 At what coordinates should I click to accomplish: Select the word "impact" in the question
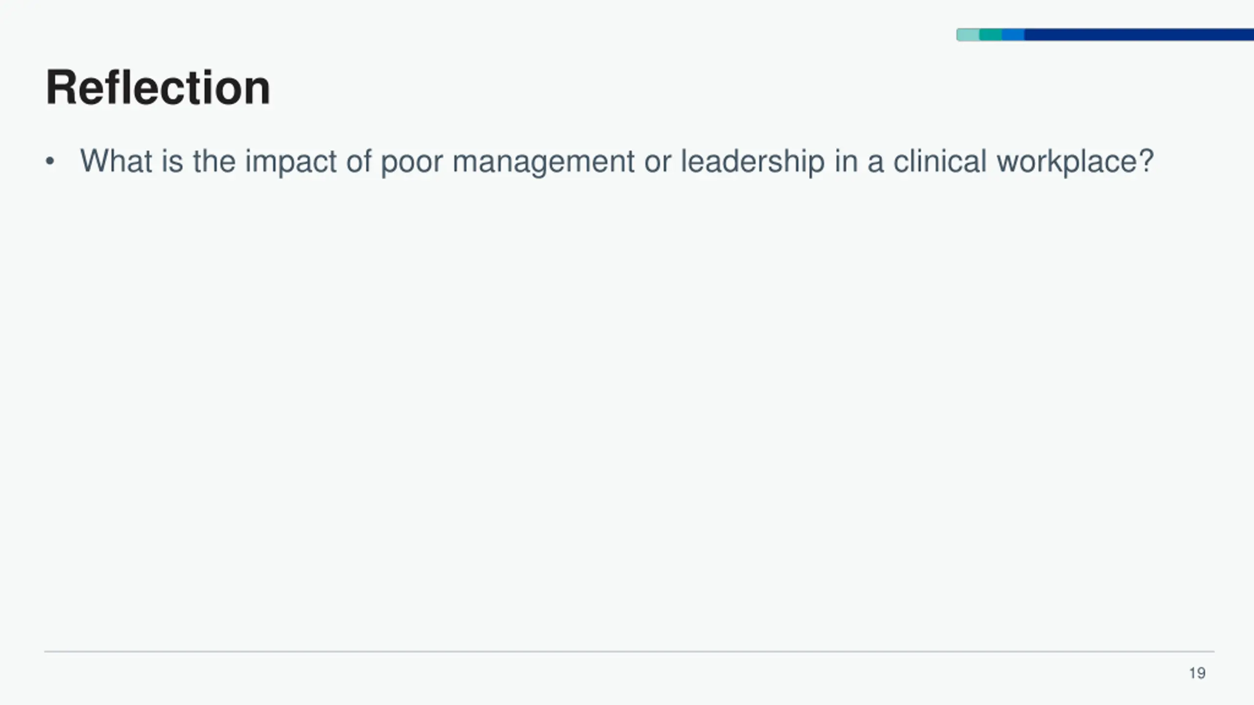pyautogui.click(x=290, y=162)
